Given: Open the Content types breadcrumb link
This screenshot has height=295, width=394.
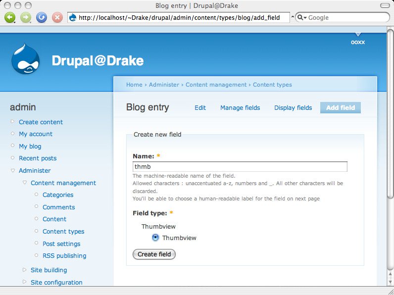Looking at the screenshot, I should 272,85.
